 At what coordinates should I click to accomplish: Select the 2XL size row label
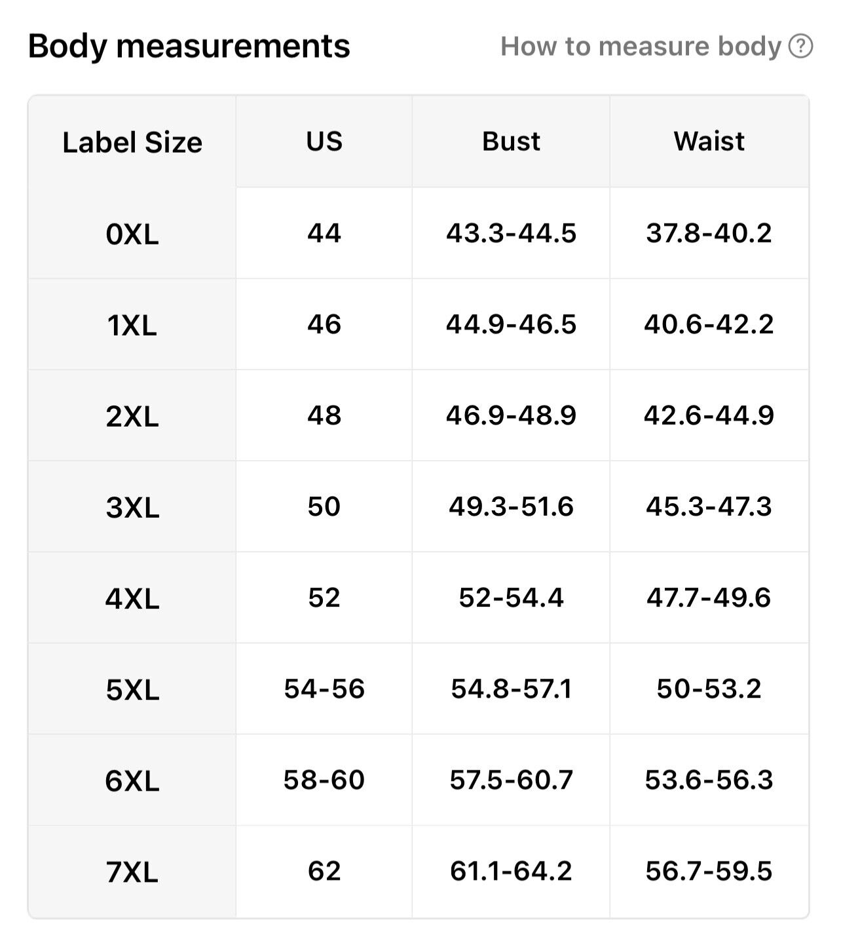pyautogui.click(x=132, y=416)
